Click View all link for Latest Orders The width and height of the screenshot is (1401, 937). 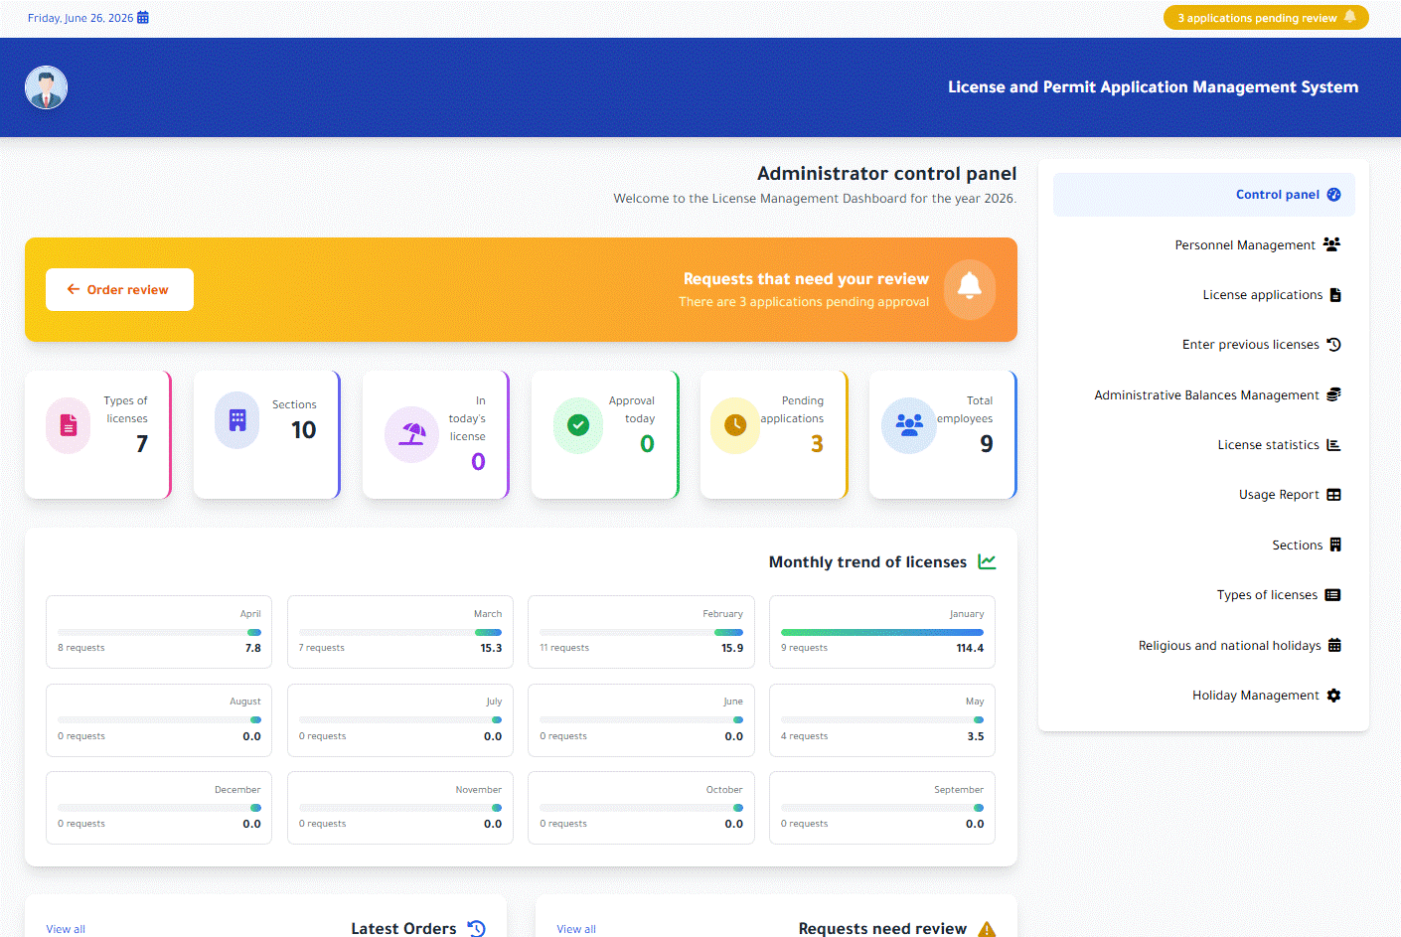pos(66,930)
